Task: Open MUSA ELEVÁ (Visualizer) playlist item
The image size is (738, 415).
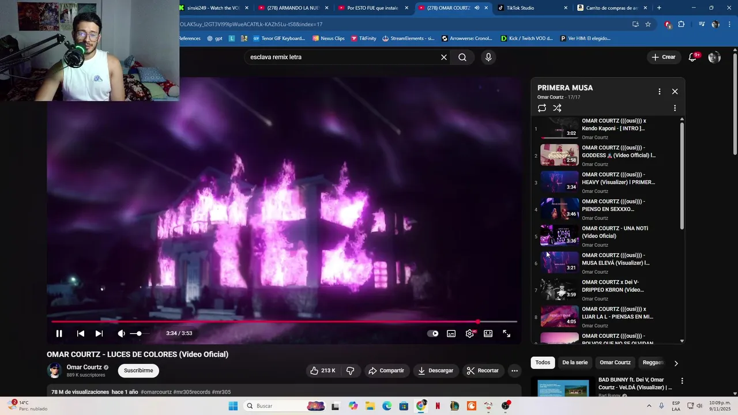Action: pos(605,263)
